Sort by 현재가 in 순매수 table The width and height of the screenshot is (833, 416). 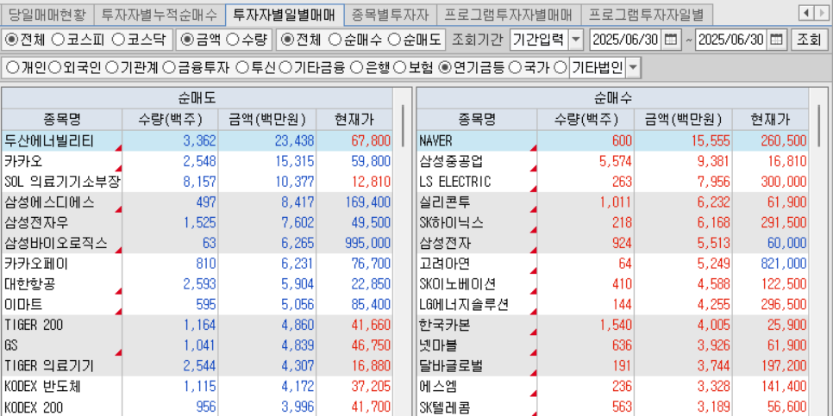pos(770,120)
